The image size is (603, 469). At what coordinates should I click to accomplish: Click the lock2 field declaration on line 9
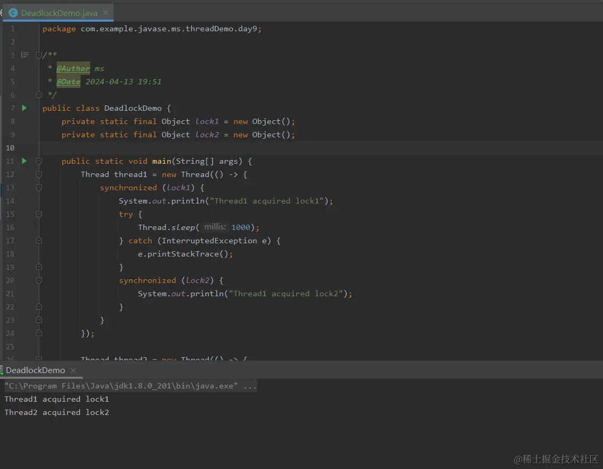tap(207, 135)
